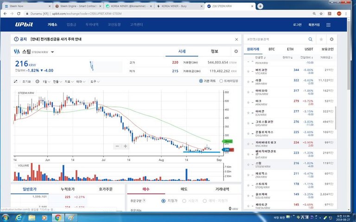Switch to the 거래내역 tab
Image resolution: width=356 pixels, height=222 pixels.
coord(222,189)
